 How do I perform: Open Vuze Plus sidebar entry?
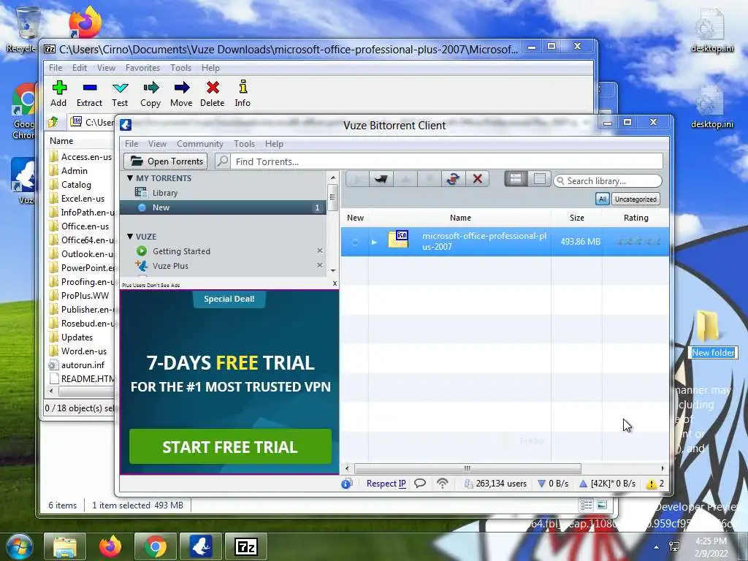[x=169, y=266]
